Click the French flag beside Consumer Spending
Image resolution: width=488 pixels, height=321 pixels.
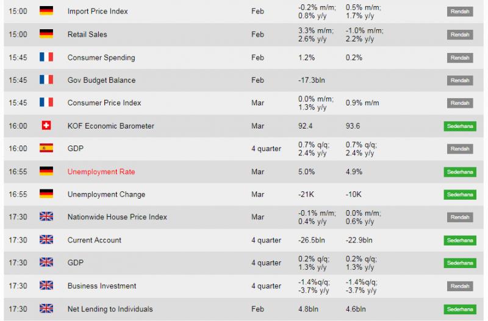(46, 57)
